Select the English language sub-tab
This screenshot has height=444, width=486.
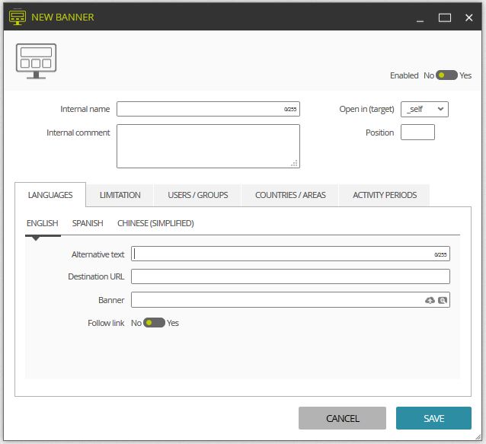(43, 223)
